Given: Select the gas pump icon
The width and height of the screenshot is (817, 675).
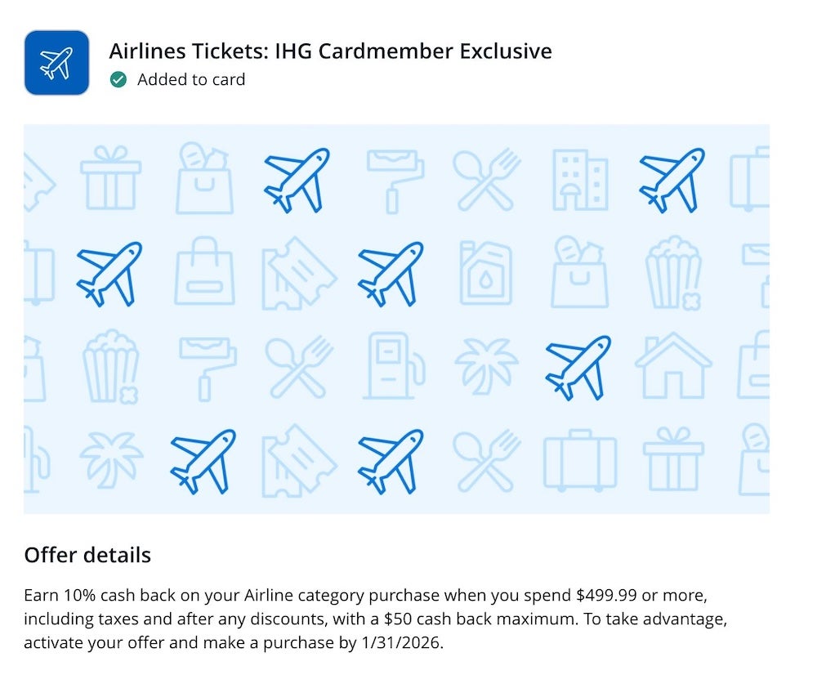Looking at the screenshot, I should pyautogui.click(x=395, y=366).
